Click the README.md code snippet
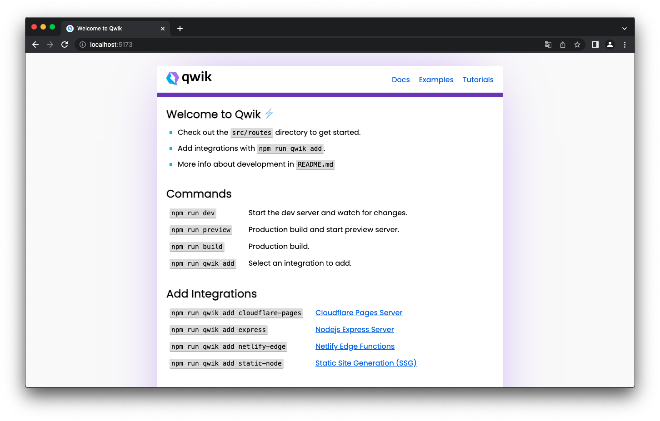 point(315,164)
